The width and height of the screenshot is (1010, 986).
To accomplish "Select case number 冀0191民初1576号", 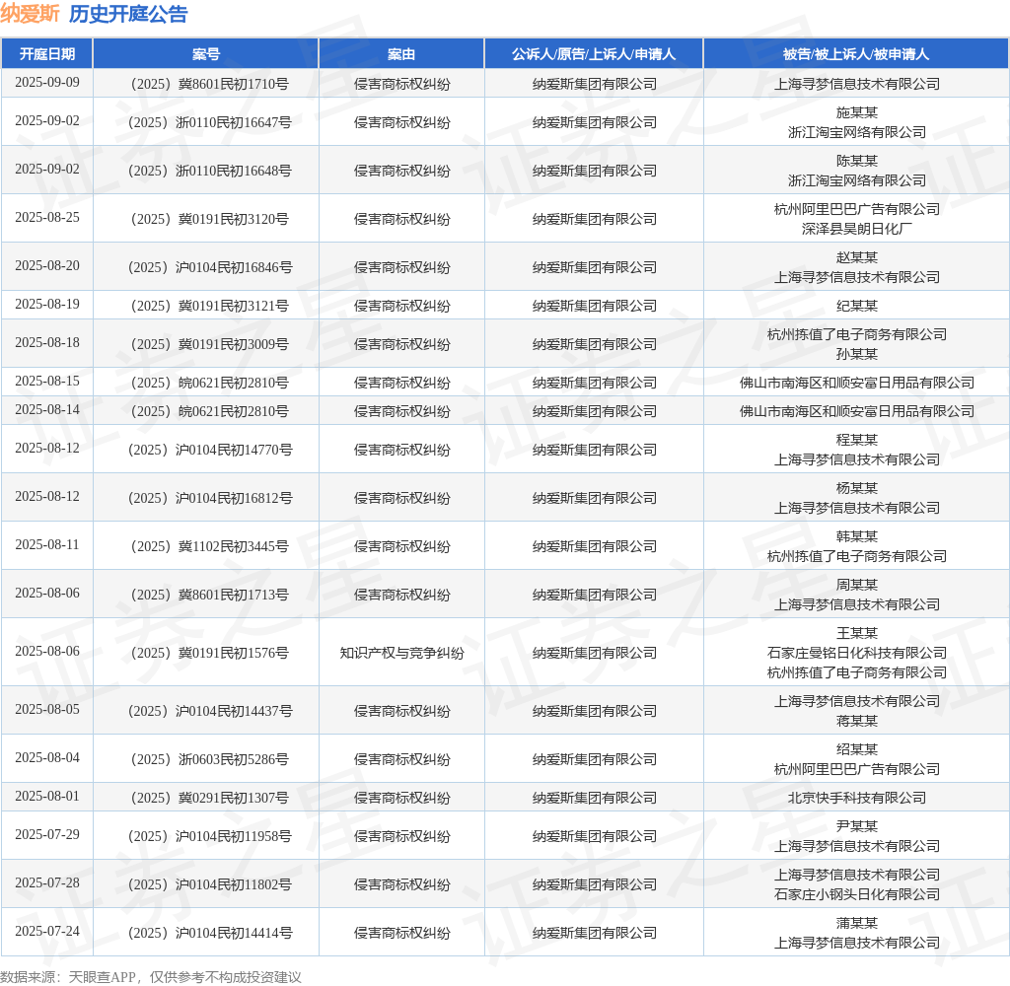I will [x=210, y=653].
